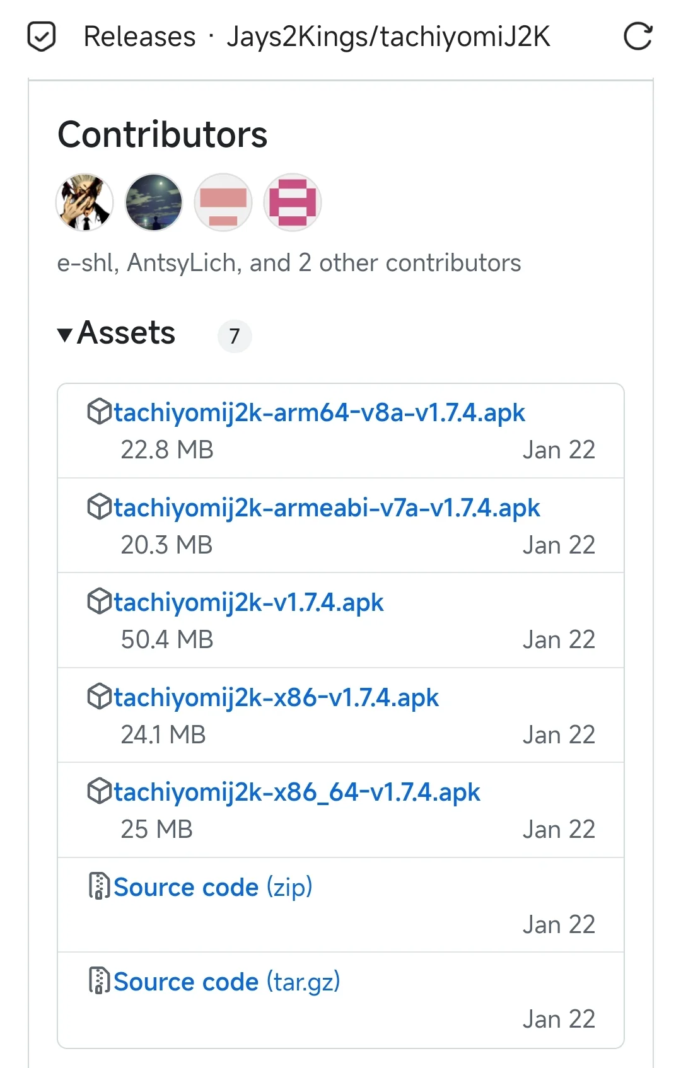Image resolution: width=681 pixels, height=1068 pixels.
Task: Click package icon beside tachiyomij2k-v1.7.4.apk
Action: (x=99, y=602)
